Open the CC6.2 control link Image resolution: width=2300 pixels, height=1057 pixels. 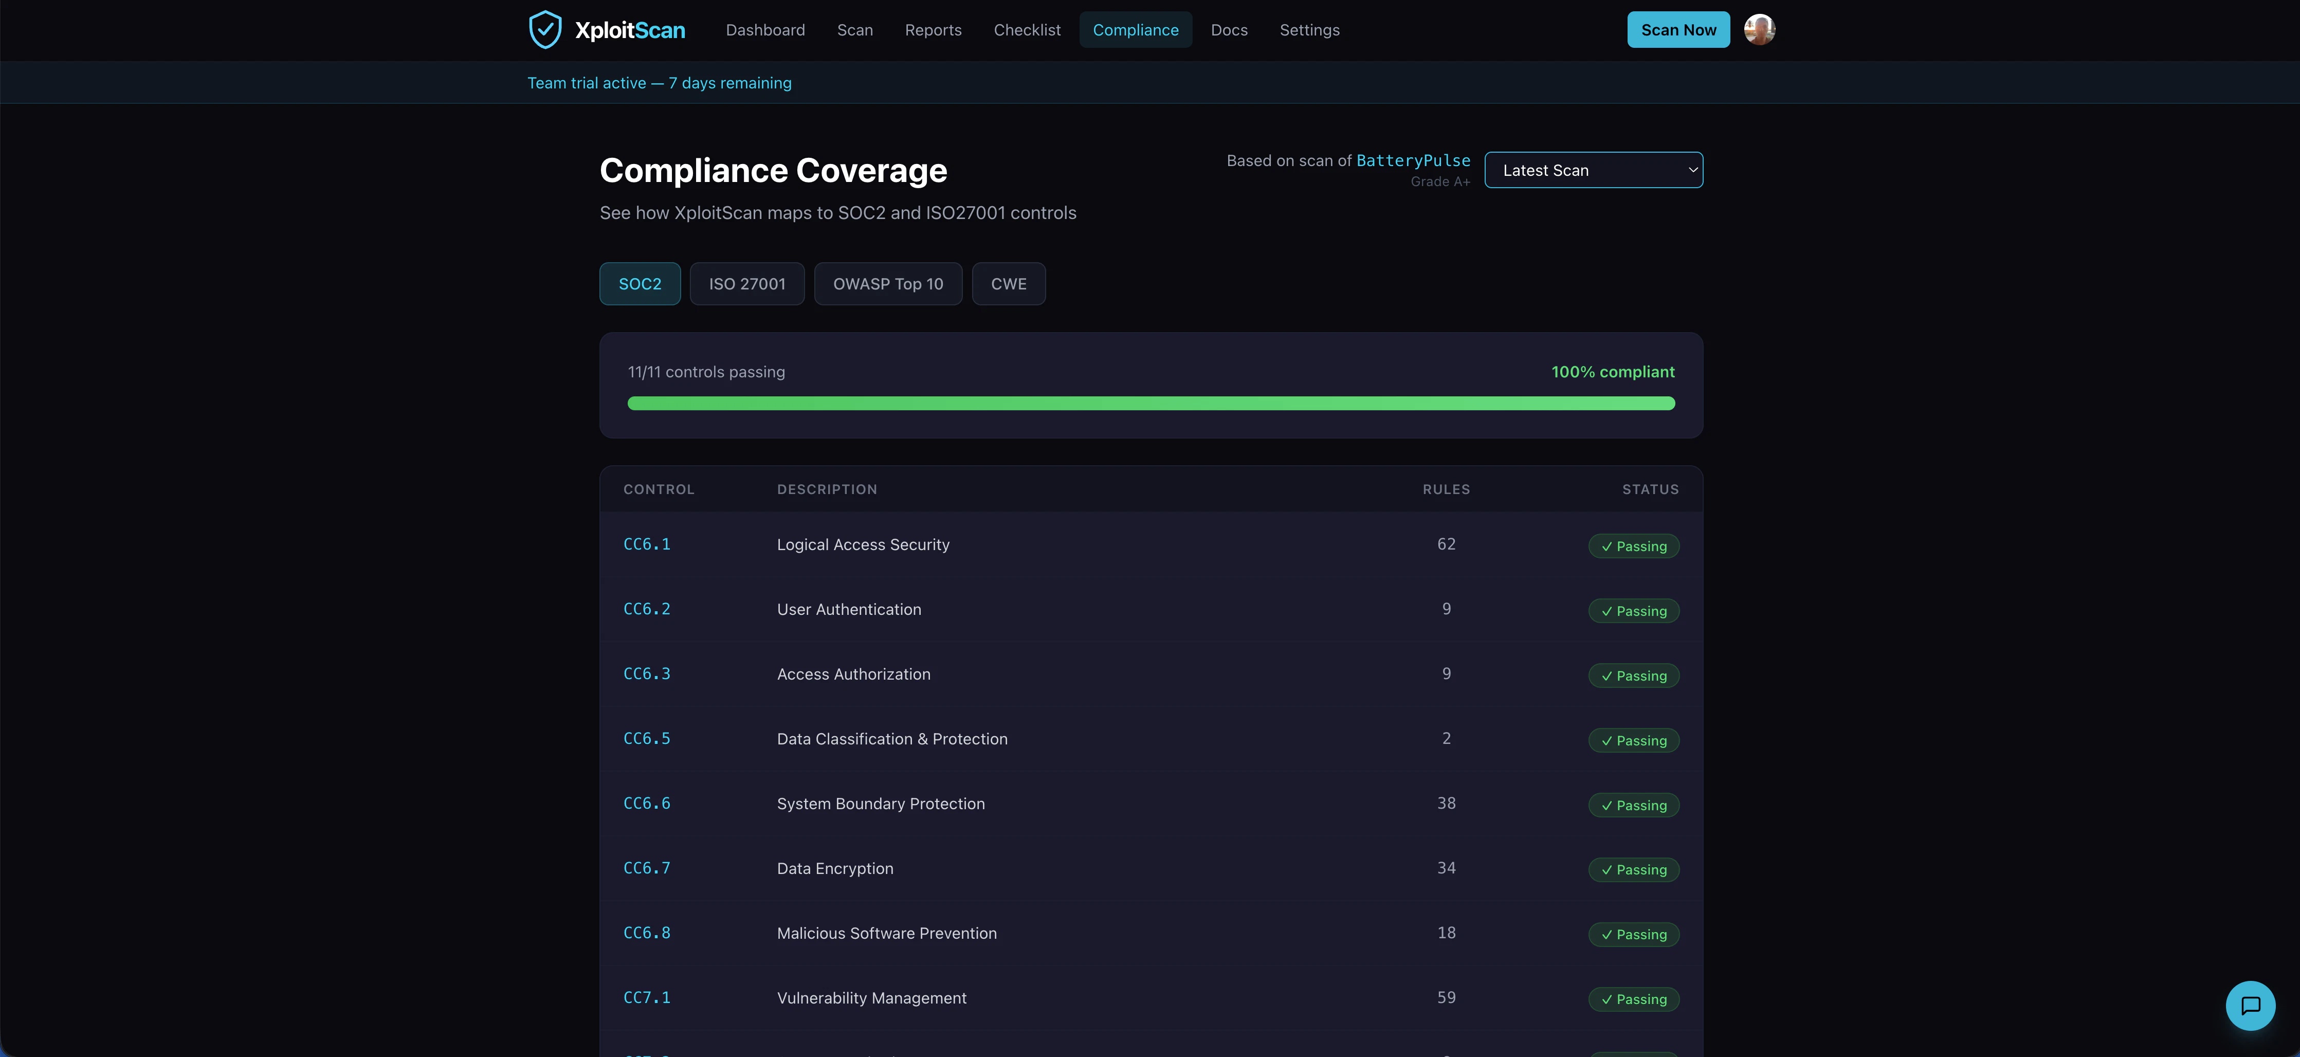(646, 609)
